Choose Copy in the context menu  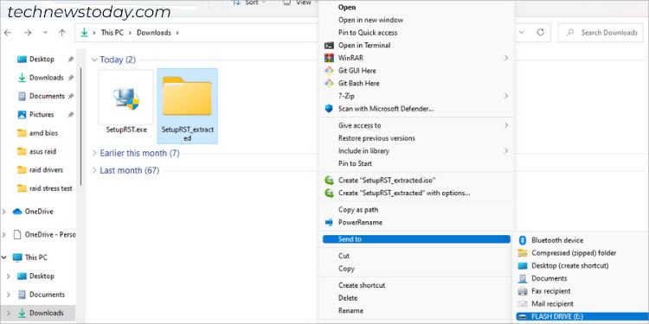point(346,269)
